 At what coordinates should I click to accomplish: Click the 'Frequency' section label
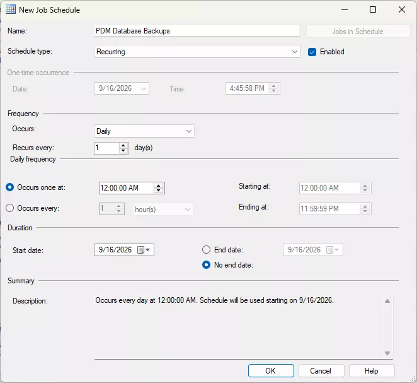pos(23,114)
